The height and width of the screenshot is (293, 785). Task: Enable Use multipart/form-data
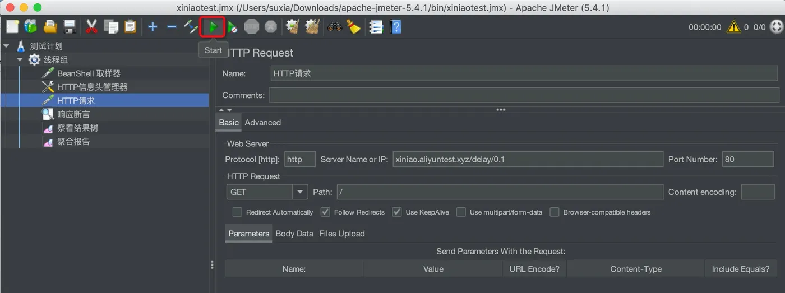pos(461,212)
